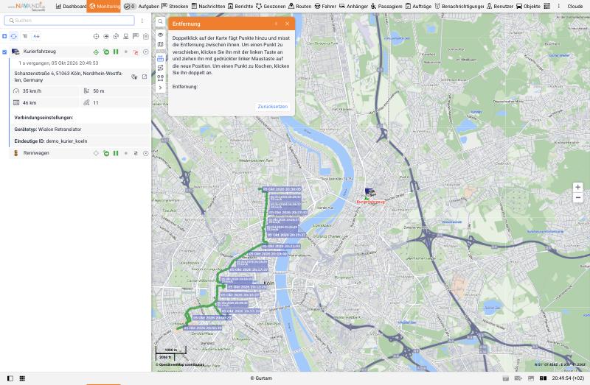
Task: Uncheck the Kurierfahrzeug checkbox
Action: (4, 52)
